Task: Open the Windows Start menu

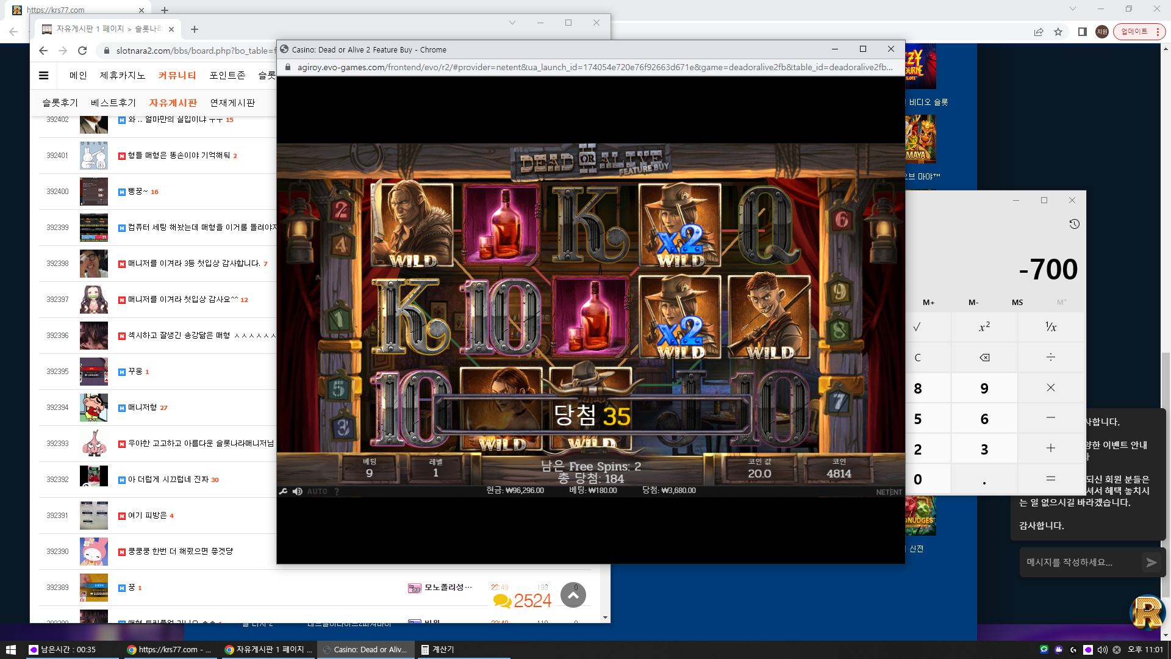Action: (10, 650)
